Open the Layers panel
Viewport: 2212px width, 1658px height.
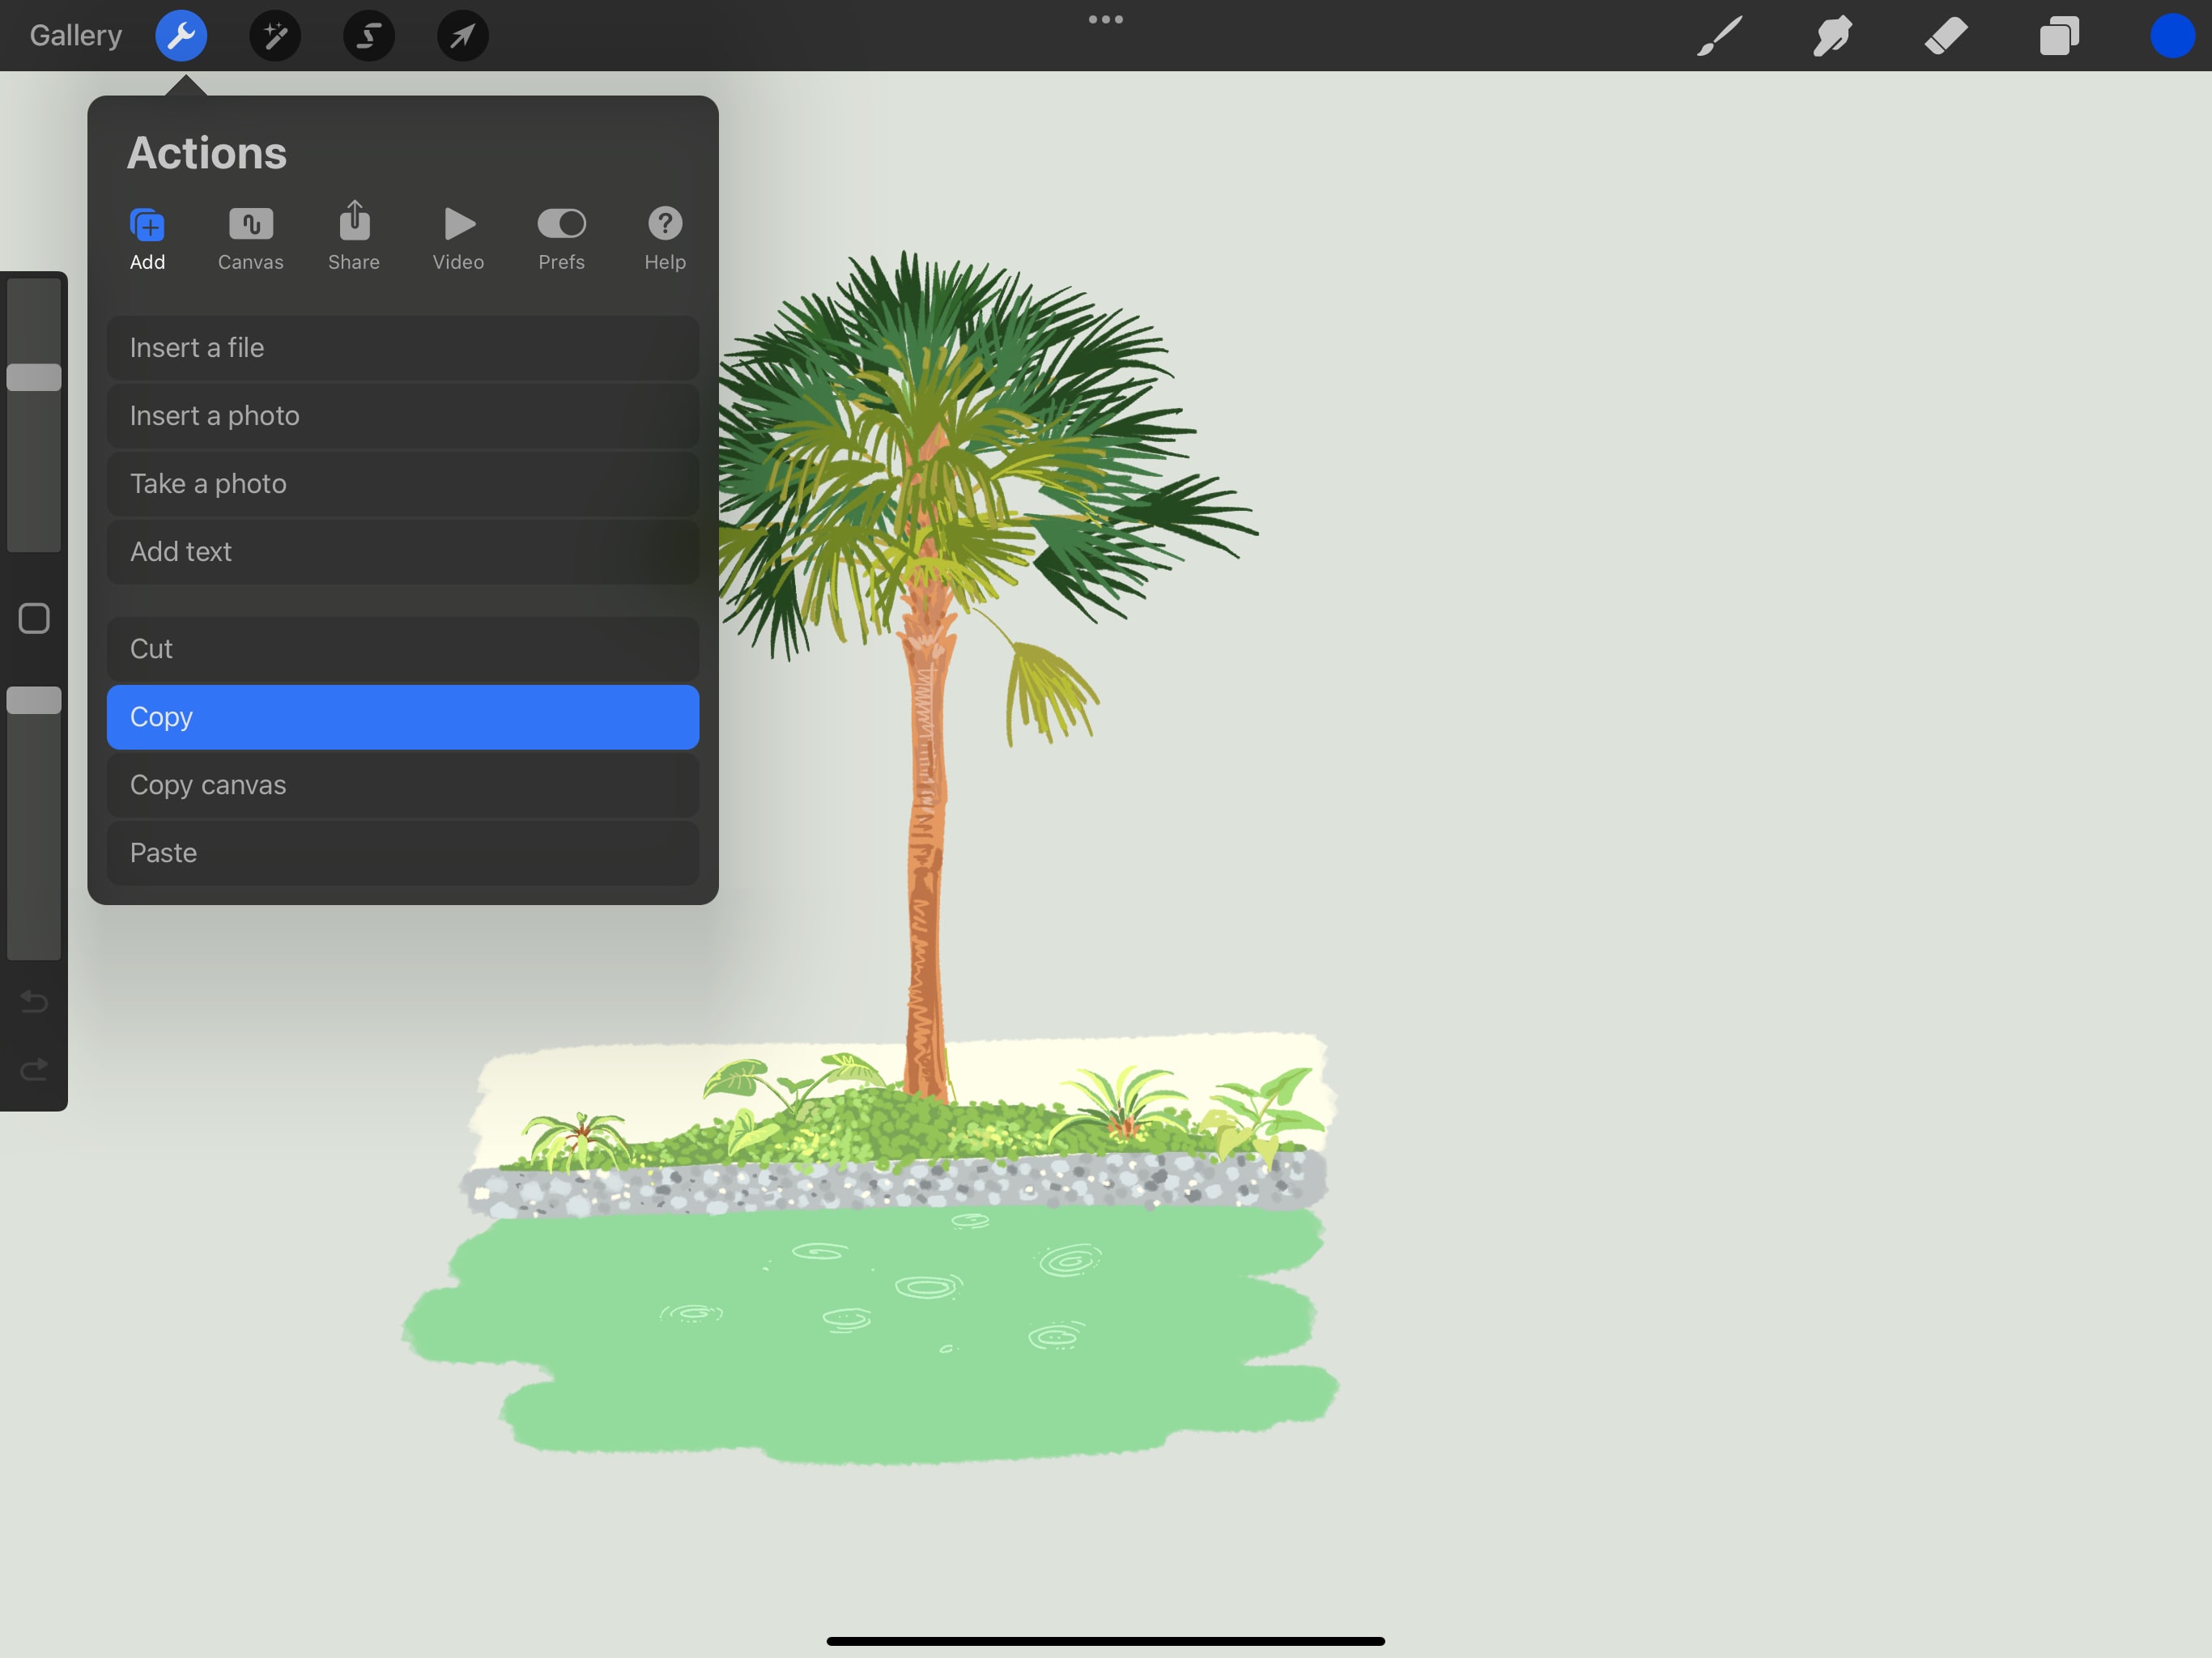[2059, 35]
